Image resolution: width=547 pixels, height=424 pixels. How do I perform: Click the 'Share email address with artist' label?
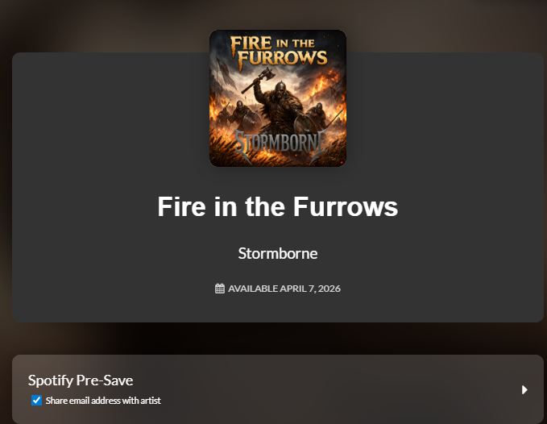(103, 401)
